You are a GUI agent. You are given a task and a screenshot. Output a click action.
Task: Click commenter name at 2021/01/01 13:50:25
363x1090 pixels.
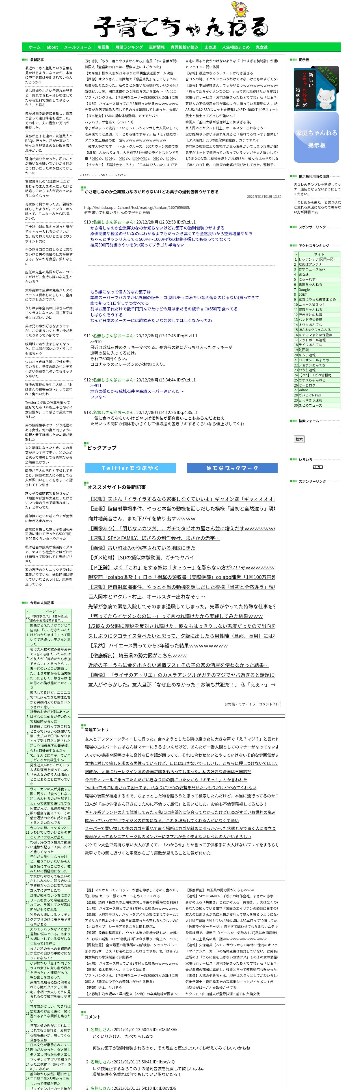point(100,1029)
